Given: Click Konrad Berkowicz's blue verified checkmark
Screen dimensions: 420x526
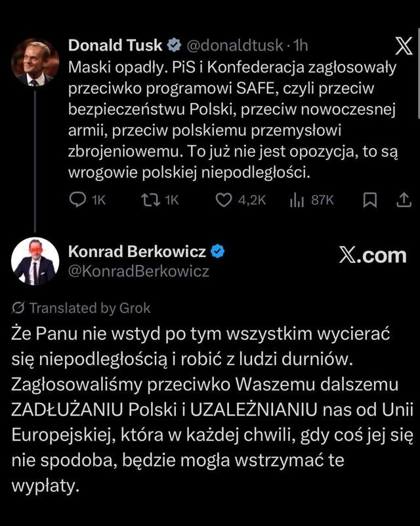Looking at the screenshot, I should coord(219,252).
